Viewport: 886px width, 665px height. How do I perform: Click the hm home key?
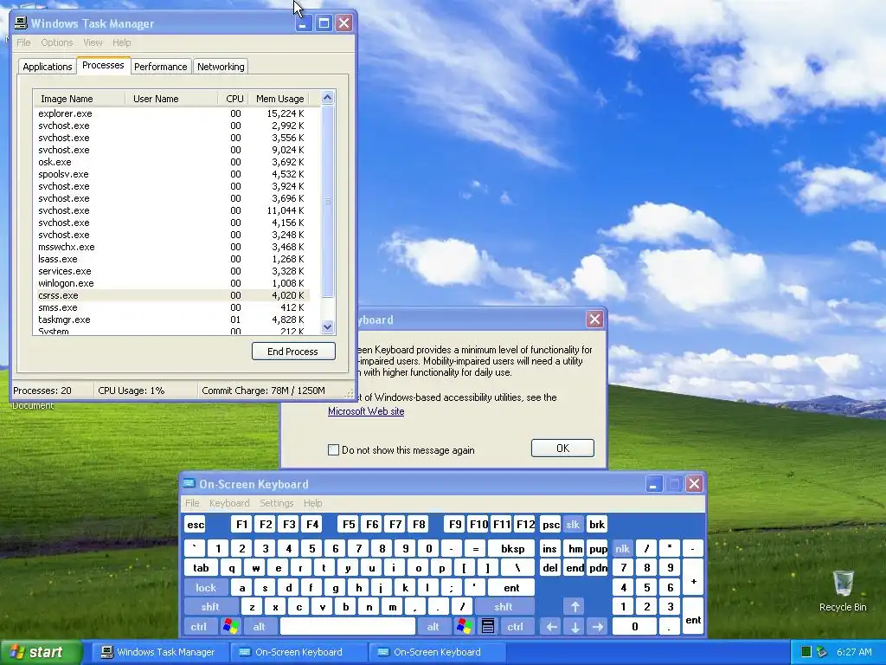(575, 548)
